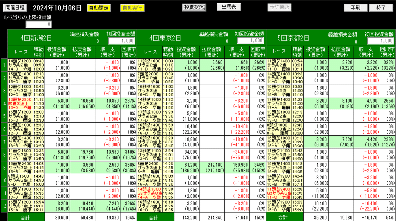Click Tokyo payout cell 212.180
The height and width of the screenshot is (221, 396).
click(x=212, y=168)
